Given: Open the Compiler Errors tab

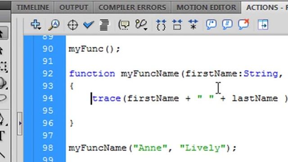Looking at the screenshot, I should (x=132, y=8).
